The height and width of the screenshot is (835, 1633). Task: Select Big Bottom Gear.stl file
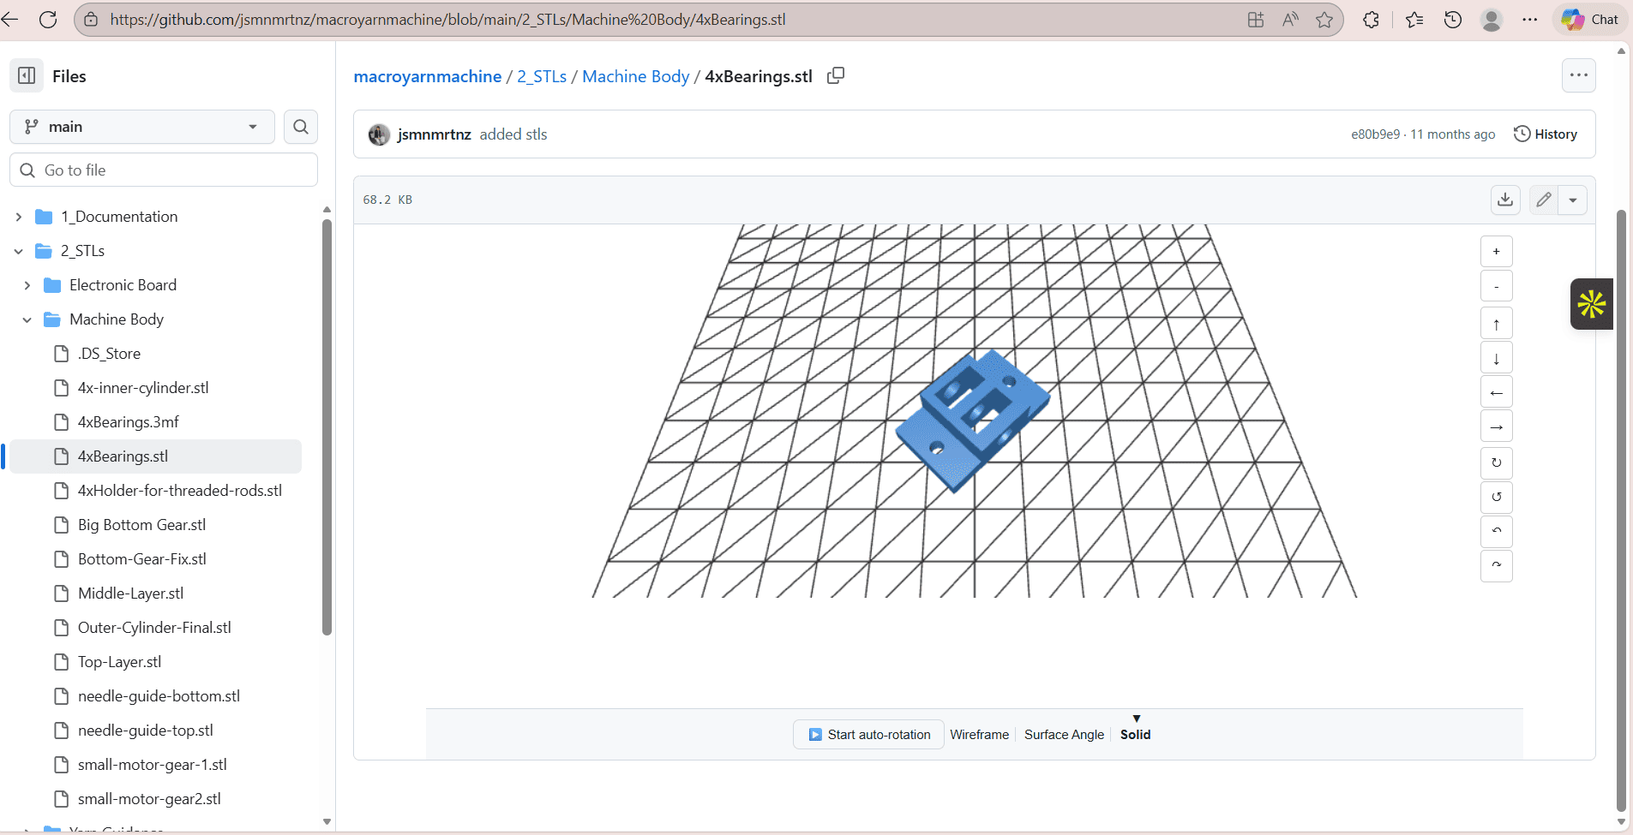pyautogui.click(x=141, y=525)
